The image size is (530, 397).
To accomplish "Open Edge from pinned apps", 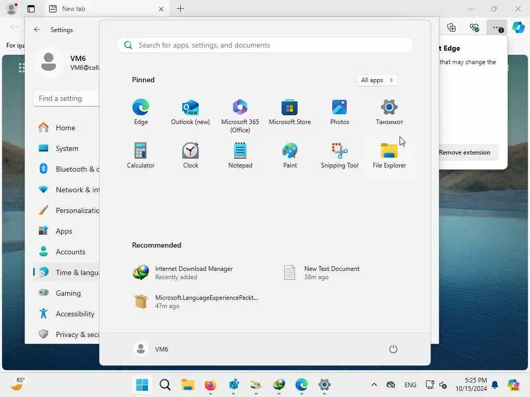I will (141, 112).
